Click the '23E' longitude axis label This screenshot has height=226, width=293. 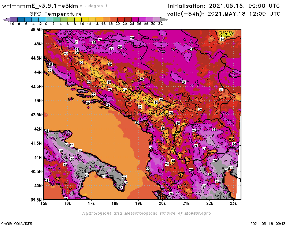point(233,203)
